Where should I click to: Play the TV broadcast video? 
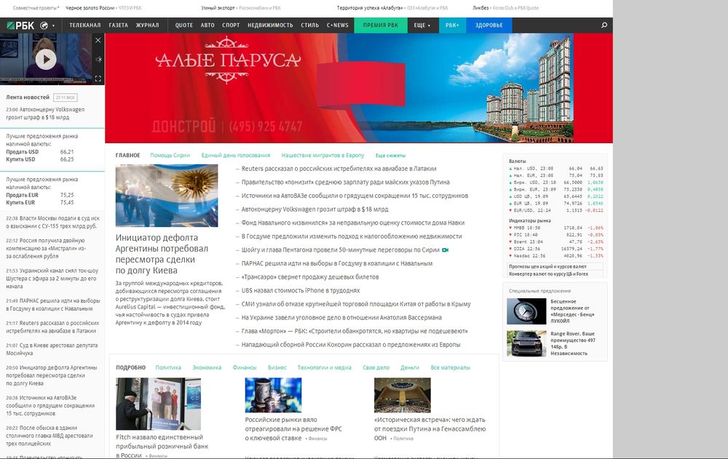coord(45,60)
